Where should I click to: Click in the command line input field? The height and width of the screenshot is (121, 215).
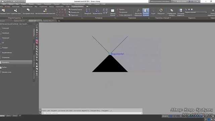coord(92,113)
